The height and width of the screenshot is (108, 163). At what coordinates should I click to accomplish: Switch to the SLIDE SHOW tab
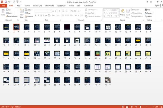[x=61, y=6]
